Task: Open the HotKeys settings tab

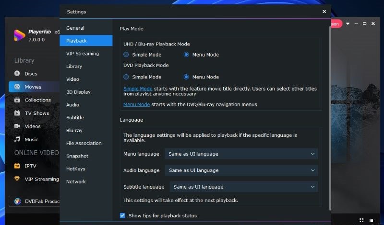Action: tap(86, 169)
